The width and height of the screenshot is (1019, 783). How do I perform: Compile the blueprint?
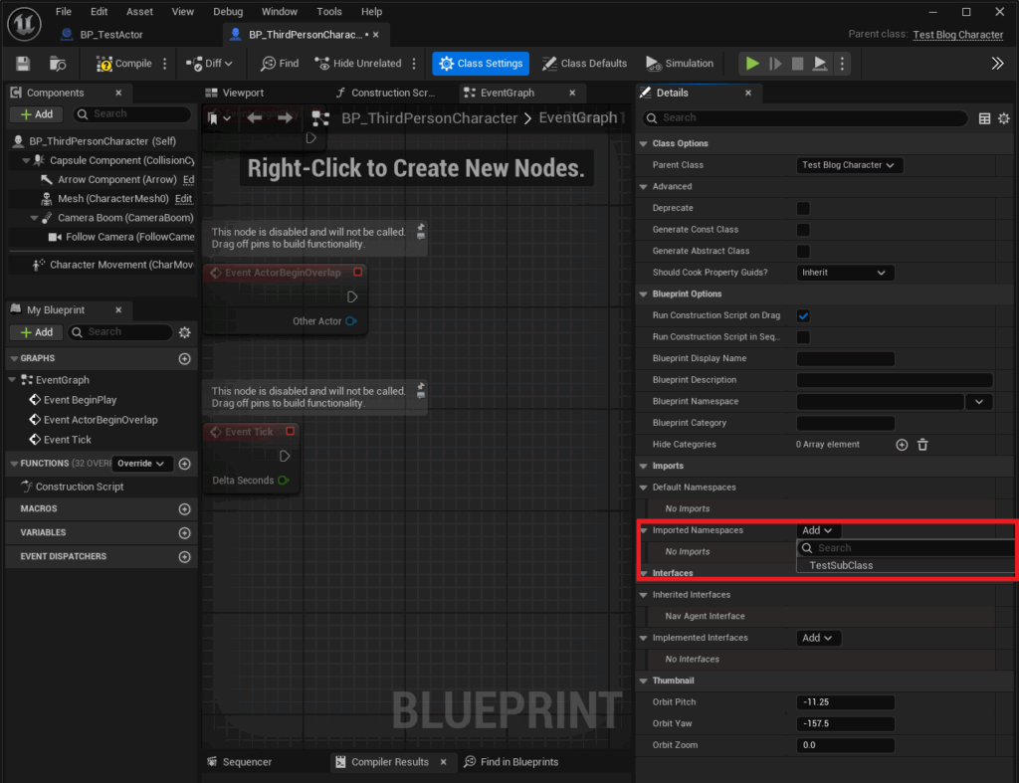tap(123, 63)
